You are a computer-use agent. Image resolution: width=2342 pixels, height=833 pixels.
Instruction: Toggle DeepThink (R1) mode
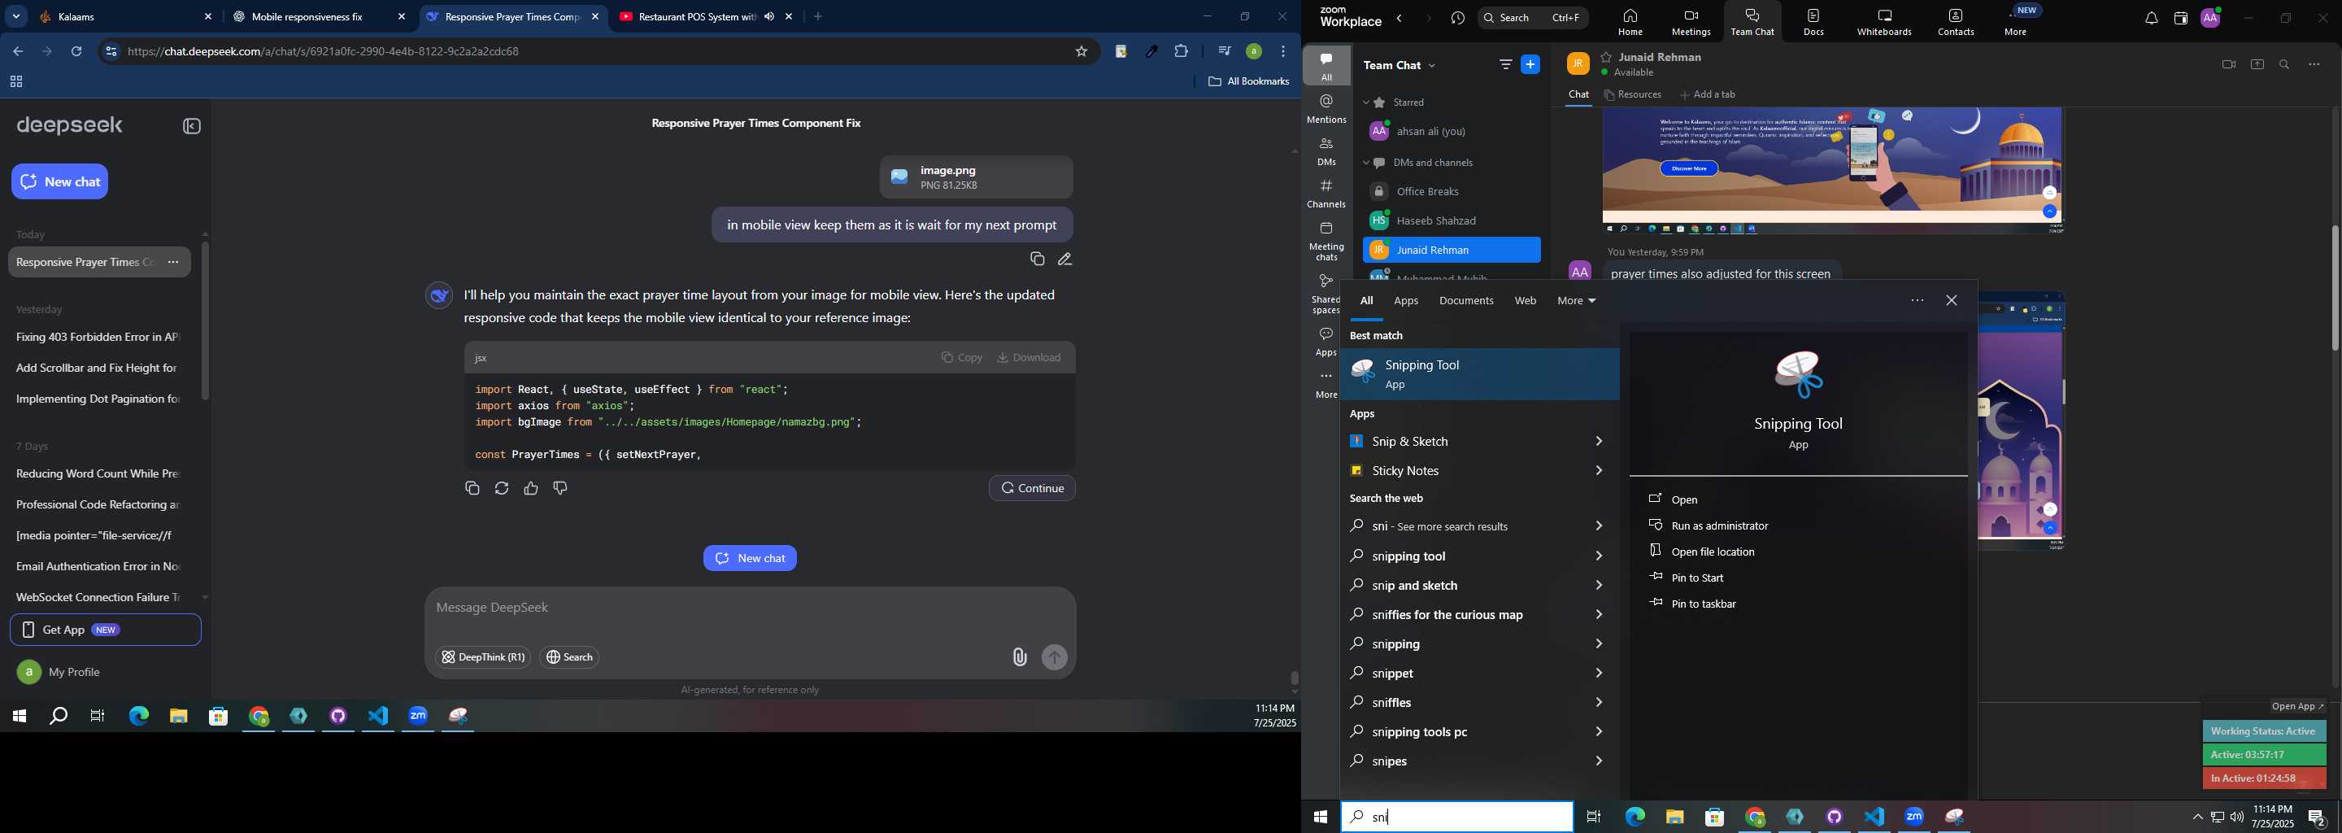click(483, 657)
